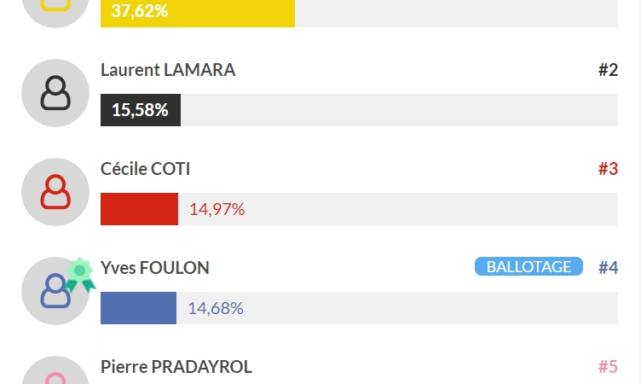Click Laurent LAMARA's black avatar icon
Viewport: 641px width, 384px height.
coord(55,93)
